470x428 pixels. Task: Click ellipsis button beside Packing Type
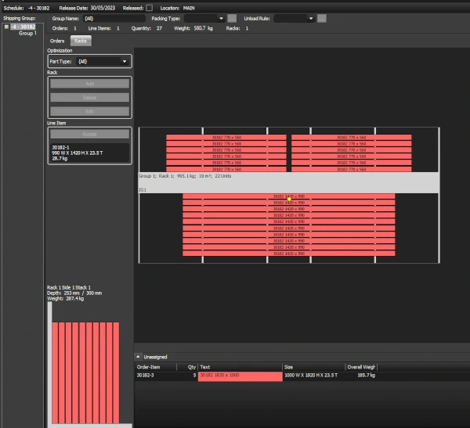[x=232, y=19]
